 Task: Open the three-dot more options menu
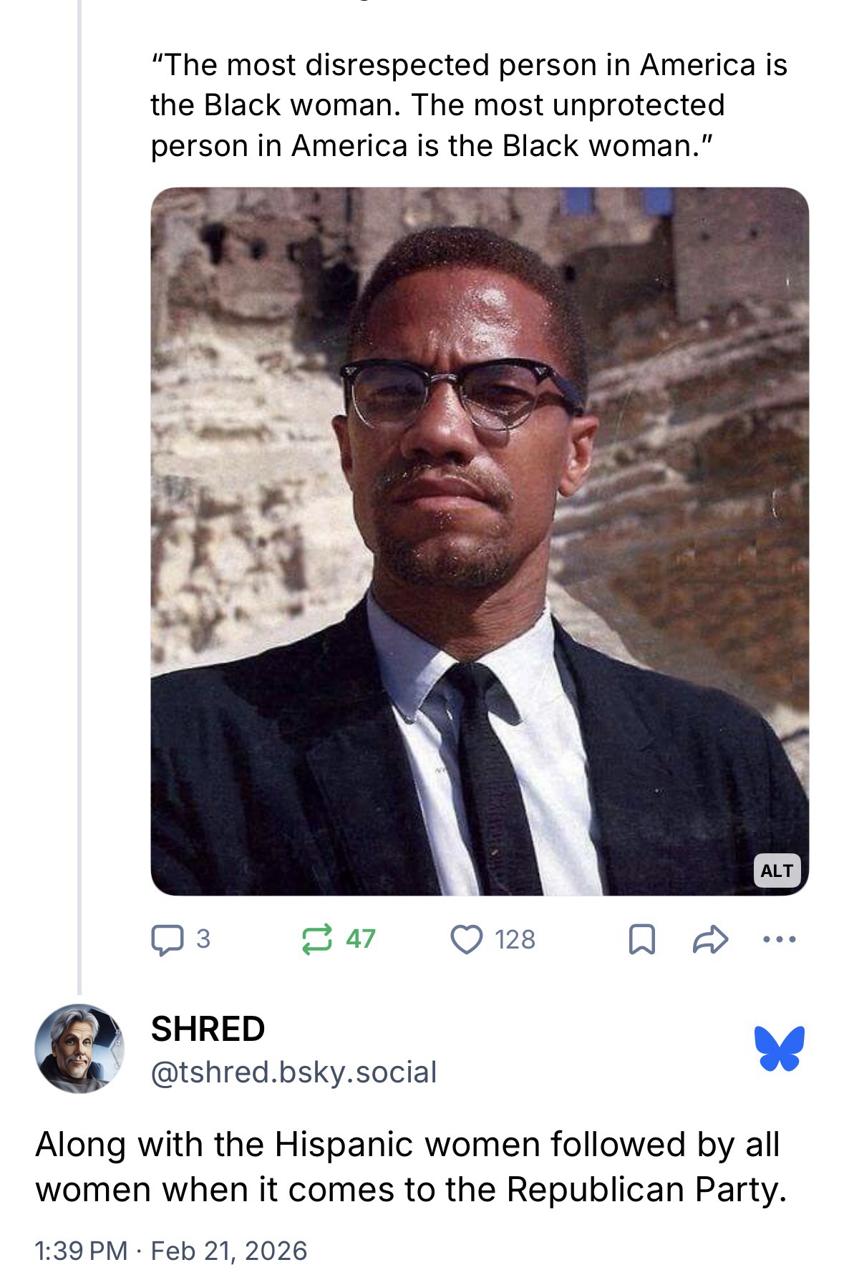coord(779,939)
